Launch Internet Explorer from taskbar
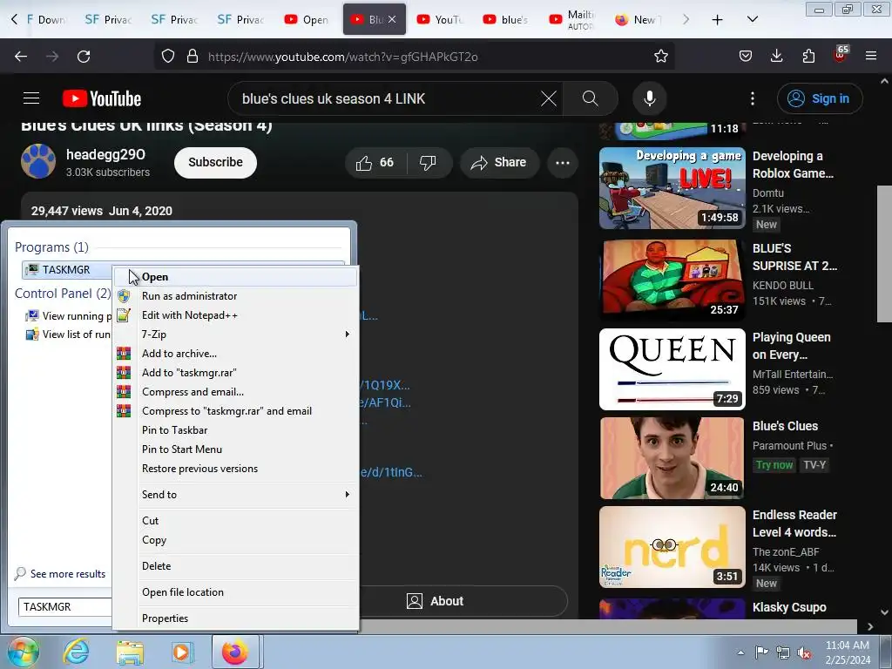892x669 pixels. point(77,652)
